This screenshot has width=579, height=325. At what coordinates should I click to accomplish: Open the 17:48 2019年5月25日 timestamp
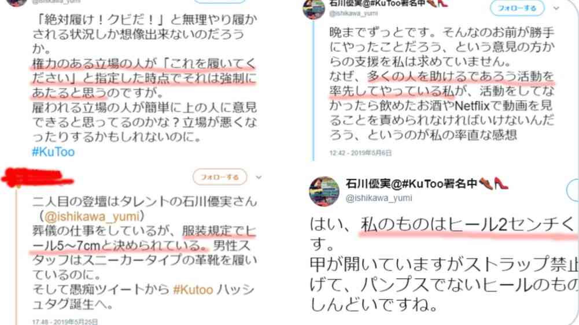(x=65, y=322)
